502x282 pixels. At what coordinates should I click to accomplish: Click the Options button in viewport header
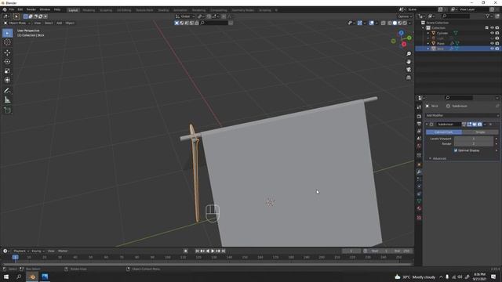[x=405, y=16]
